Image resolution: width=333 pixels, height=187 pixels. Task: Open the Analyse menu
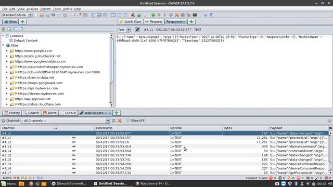coord(32,9)
